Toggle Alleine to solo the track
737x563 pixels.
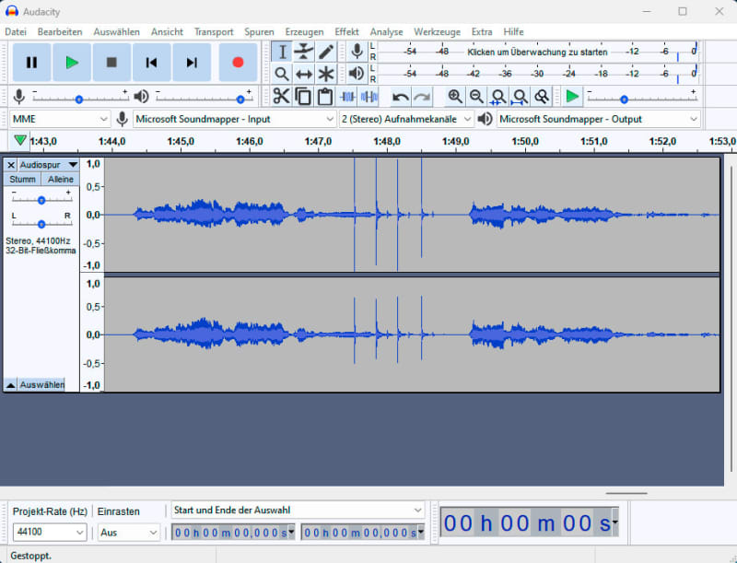[x=61, y=180]
